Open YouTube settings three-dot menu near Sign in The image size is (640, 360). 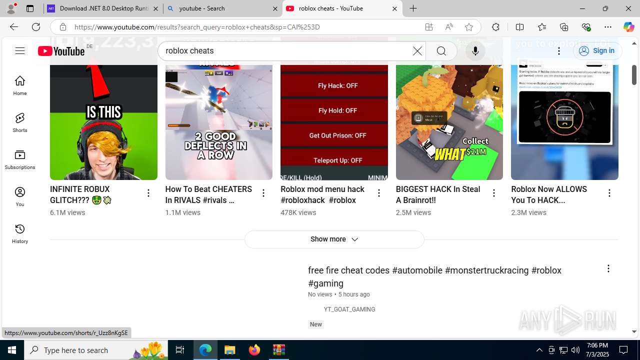tap(559, 51)
